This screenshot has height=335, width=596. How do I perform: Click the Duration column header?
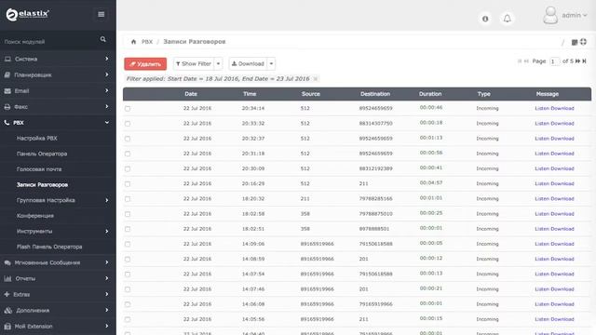pos(430,94)
